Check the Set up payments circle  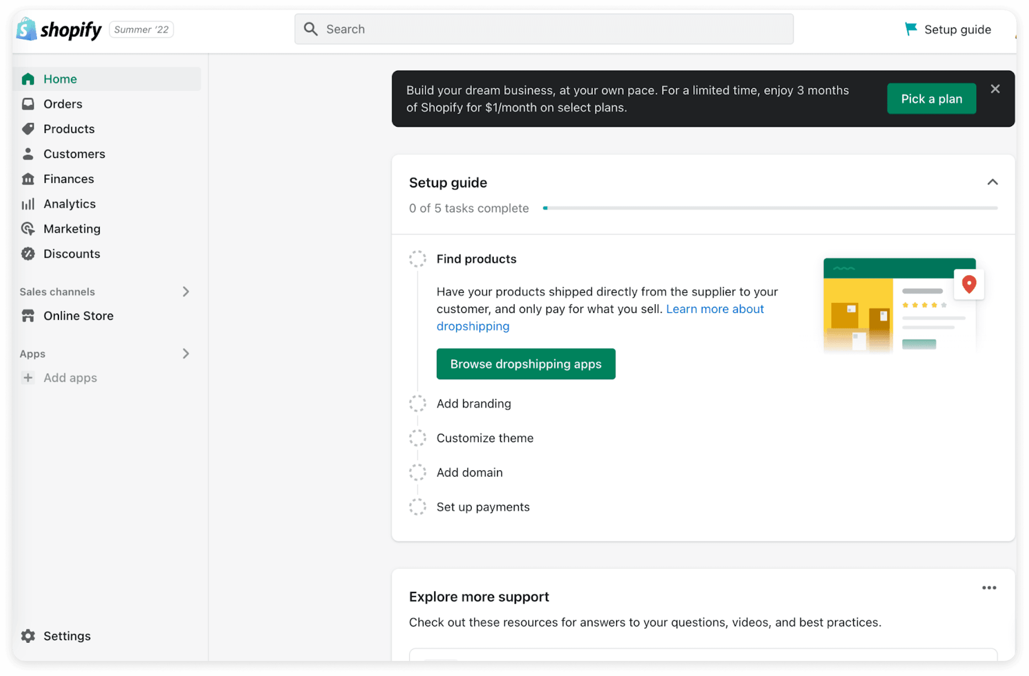coord(417,507)
